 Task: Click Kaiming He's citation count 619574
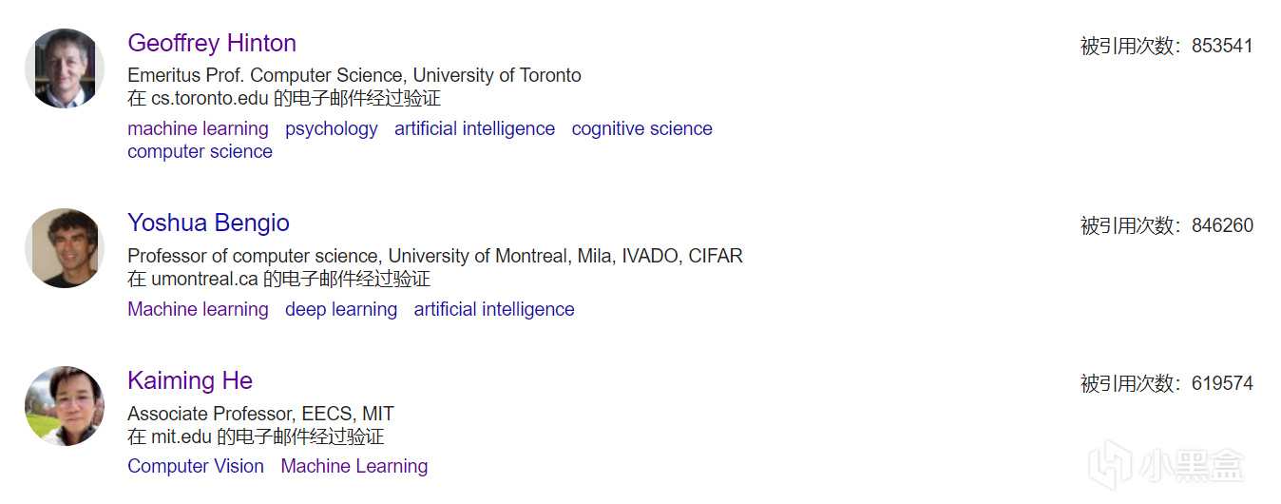pos(1222,383)
